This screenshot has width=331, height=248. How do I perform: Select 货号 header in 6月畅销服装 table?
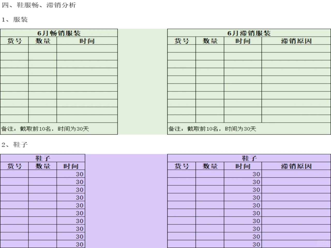click(x=14, y=41)
